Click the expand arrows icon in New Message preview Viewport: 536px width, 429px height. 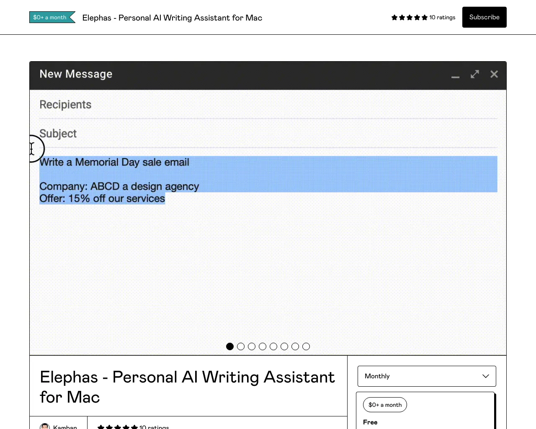pyautogui.click(x=475, y=74)
